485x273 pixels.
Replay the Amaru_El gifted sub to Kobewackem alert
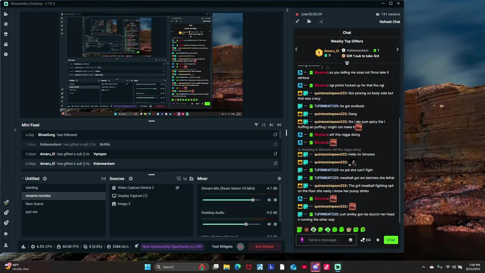pyautogui.click(x=275, y=163)
